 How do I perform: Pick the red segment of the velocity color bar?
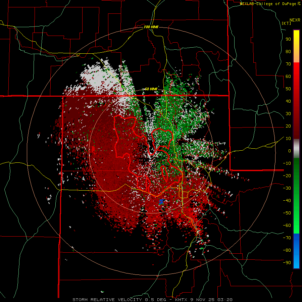pyautogui.click(x=296, y=101)
